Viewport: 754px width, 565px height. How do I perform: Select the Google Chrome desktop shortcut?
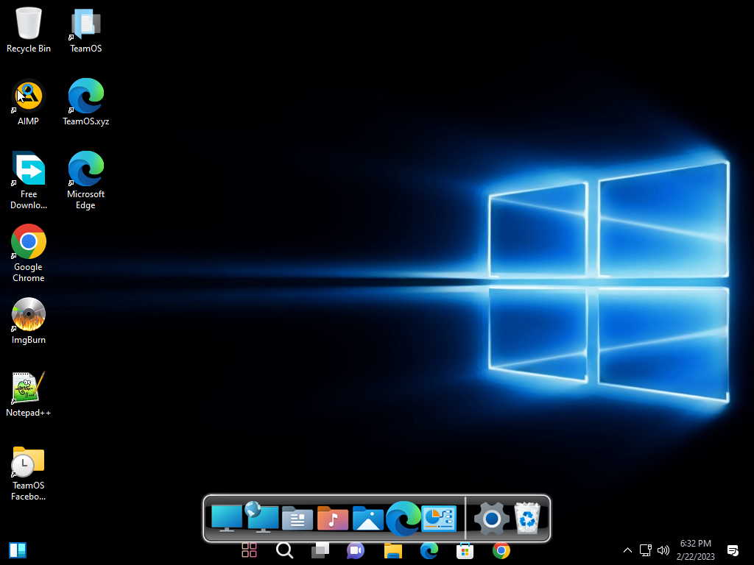(x=29, y=254)
